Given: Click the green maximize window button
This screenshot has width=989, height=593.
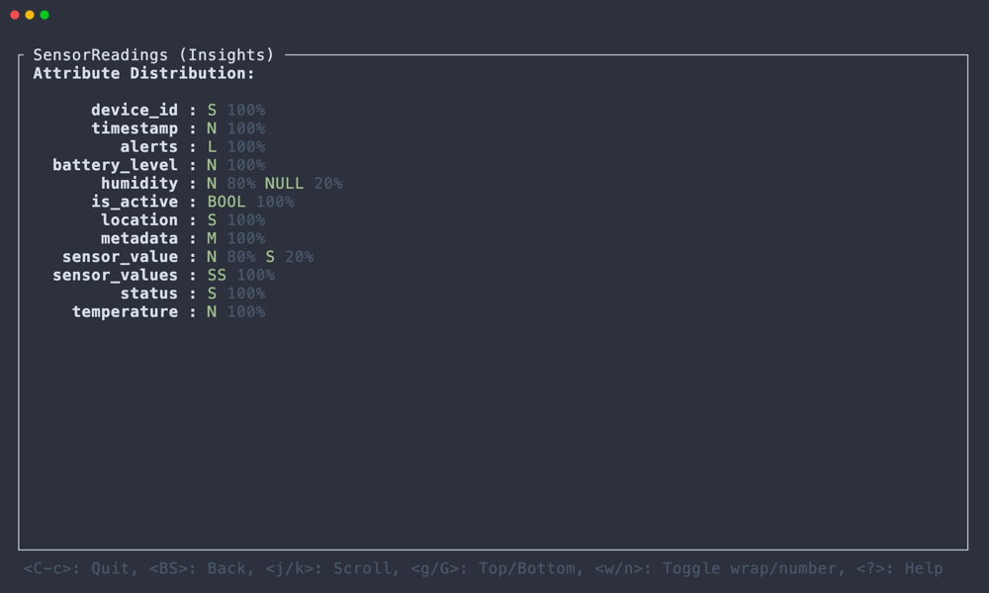Looking at the screenshot, I should tap(45, 15).
